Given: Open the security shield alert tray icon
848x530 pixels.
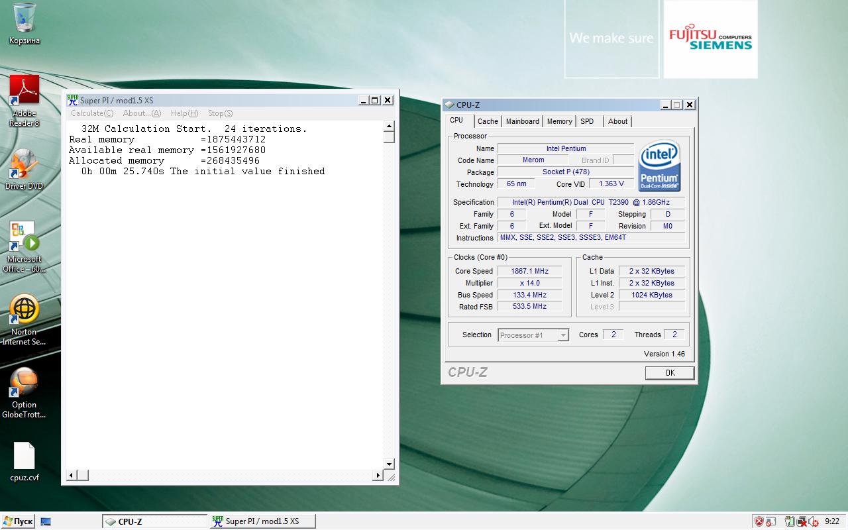Looking at the screenshot, I should point(759,521).
